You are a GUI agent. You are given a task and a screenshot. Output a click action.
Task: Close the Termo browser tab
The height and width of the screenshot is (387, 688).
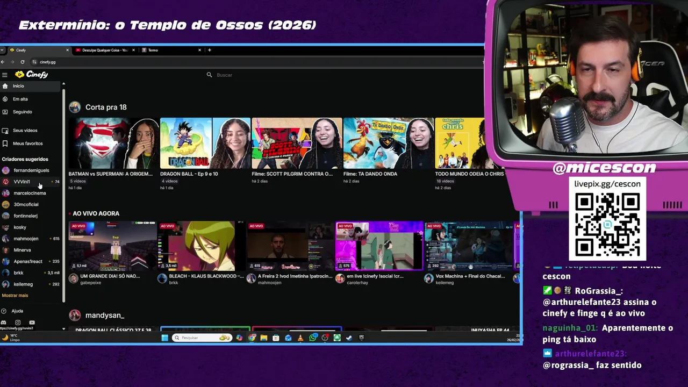(199, 50)
